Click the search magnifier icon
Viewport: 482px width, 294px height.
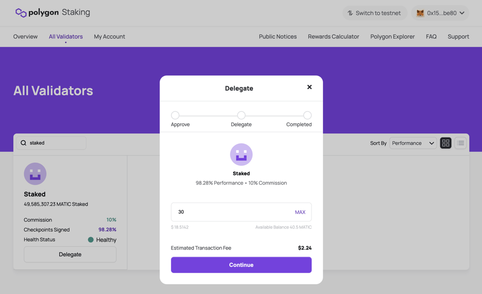pyautogui.click(x=23, y=143)
